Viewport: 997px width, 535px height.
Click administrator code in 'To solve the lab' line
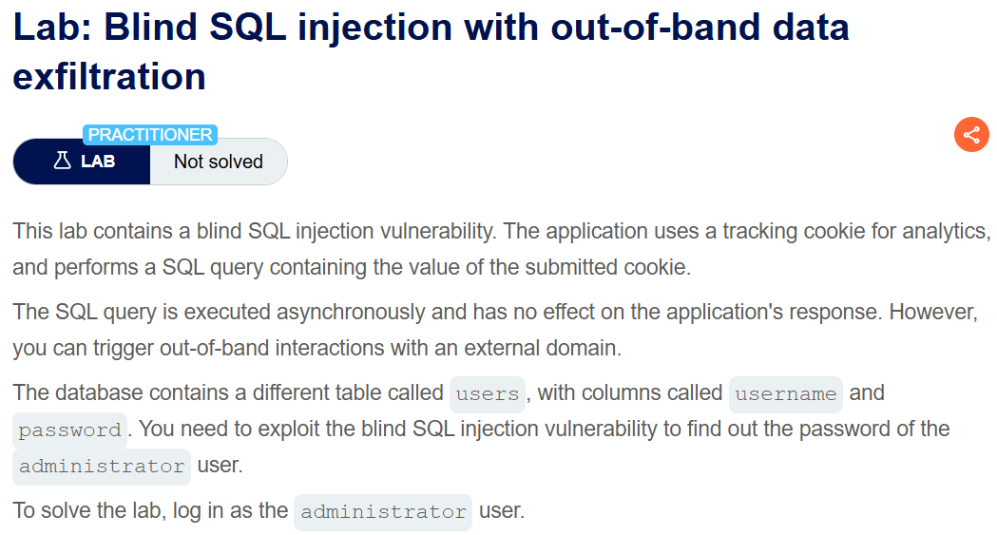383,512
